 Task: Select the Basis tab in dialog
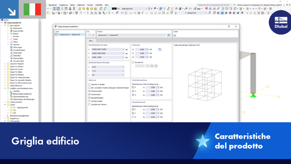[91, 41]
